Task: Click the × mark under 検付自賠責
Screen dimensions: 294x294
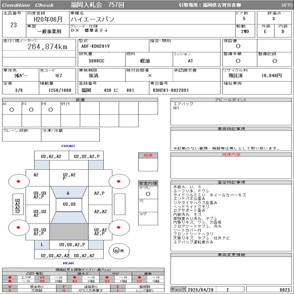Action: (x=150, y=76)
